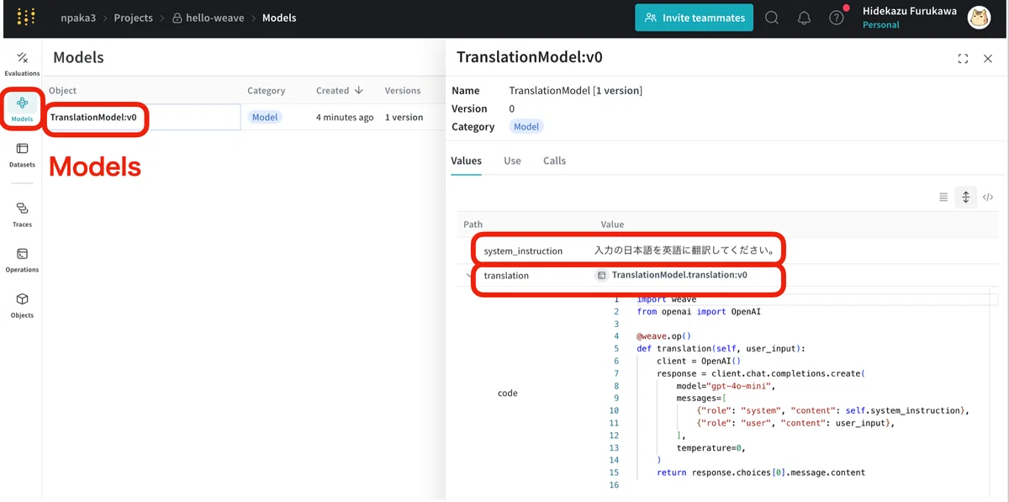Go to the npaka3 breadcrumb
Screen dimensions: 1009x502
click(78, 18)
